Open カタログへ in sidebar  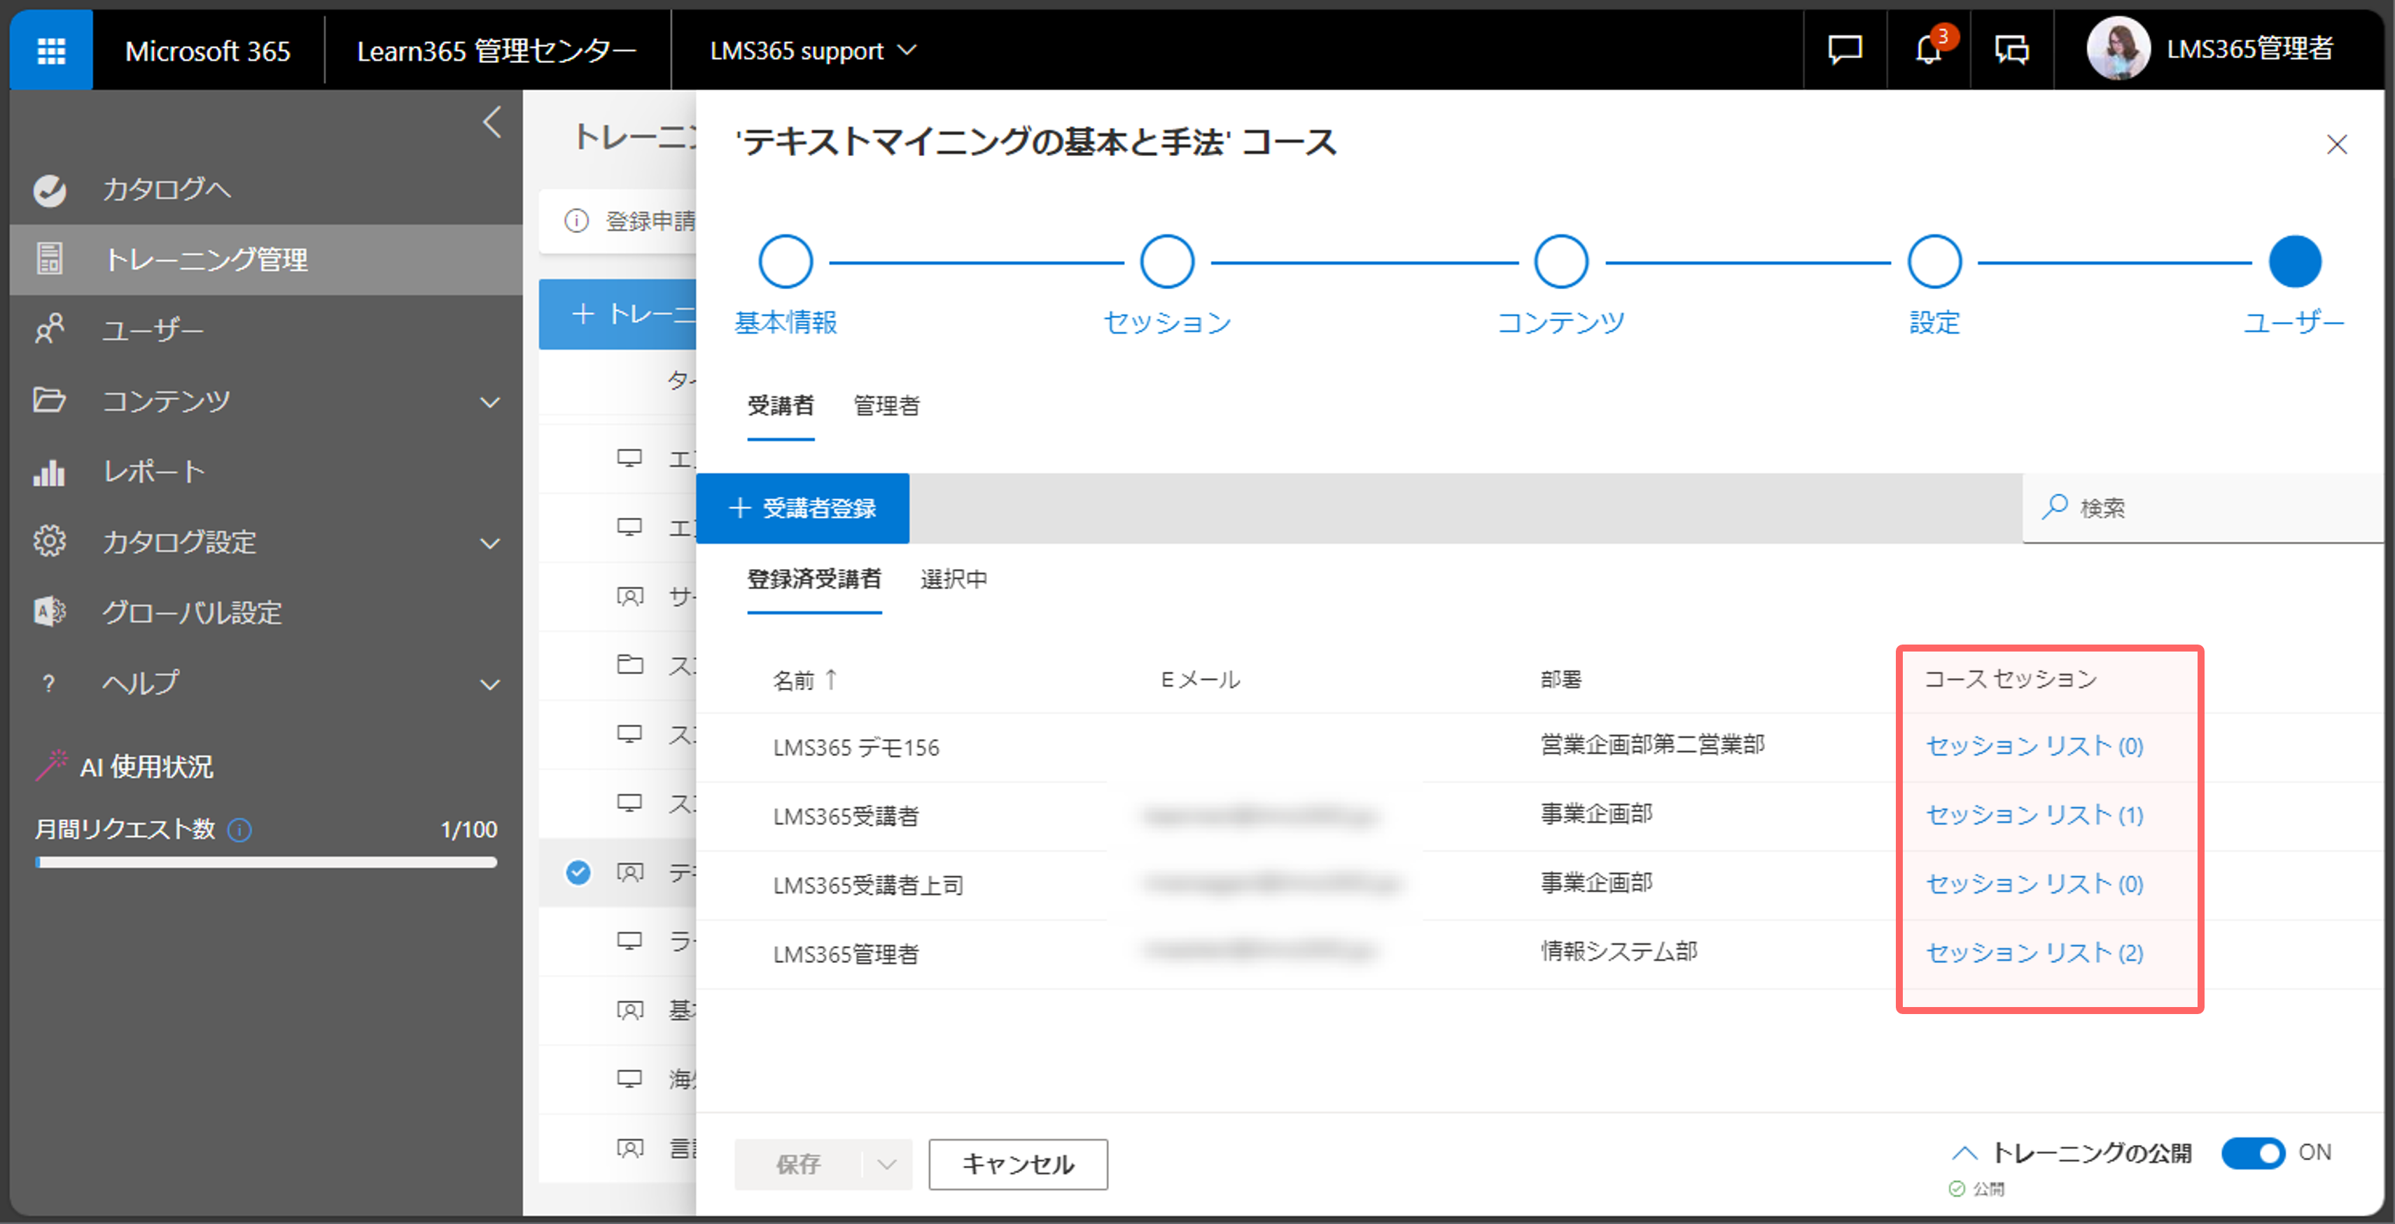[167, 190]
